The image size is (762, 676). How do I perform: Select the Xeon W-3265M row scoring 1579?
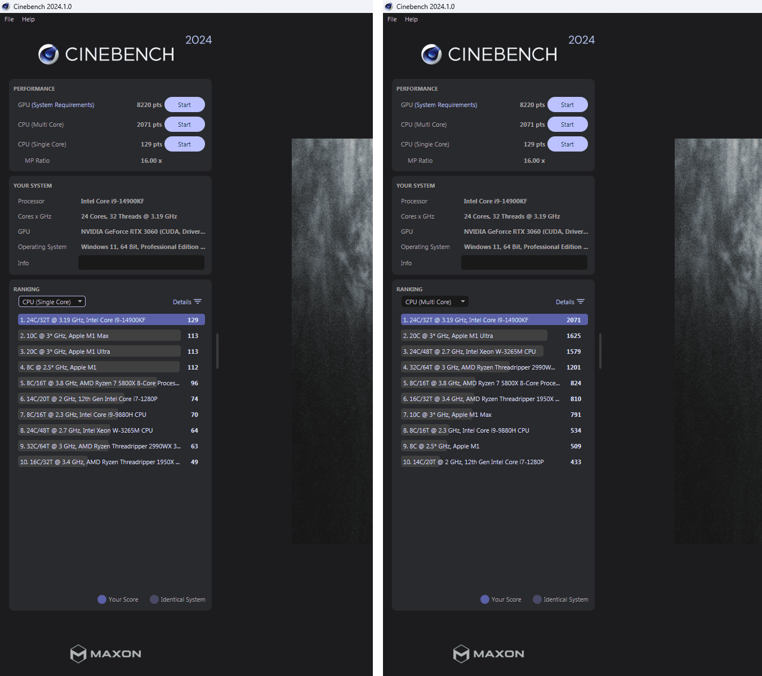494,352
